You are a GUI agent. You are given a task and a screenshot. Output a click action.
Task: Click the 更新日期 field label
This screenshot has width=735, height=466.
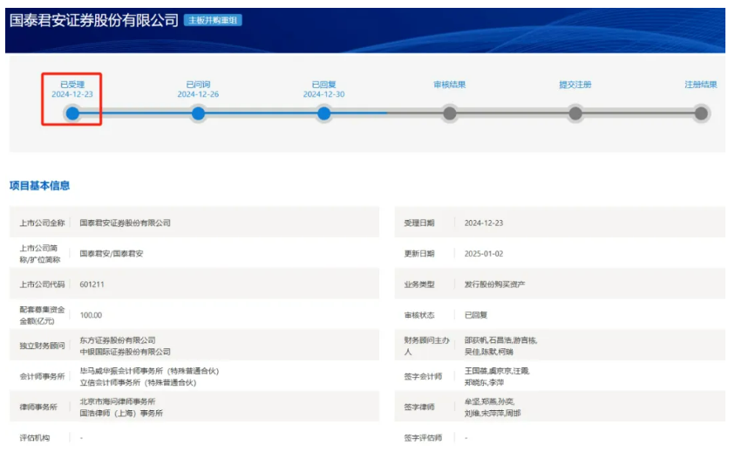[419, 254]
